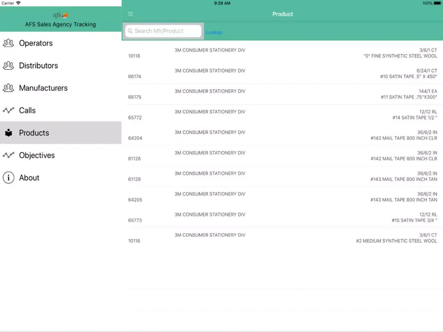Screen dimensions: 443x332
Task: Click the Lookup link
Action: [214, 32]
